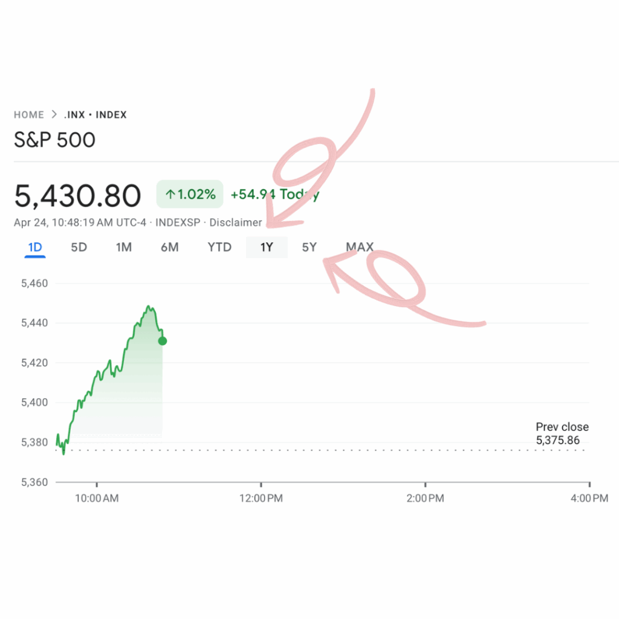Select the 5Y range tab
619x619 pixels.
(309, 247)
